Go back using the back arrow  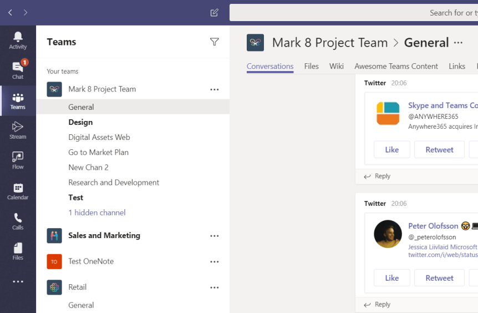[x=10, y=13]
